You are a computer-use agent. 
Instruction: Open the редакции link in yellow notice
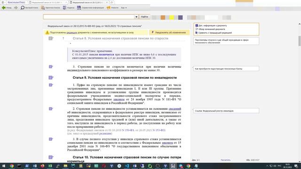(x=72, y=32)
